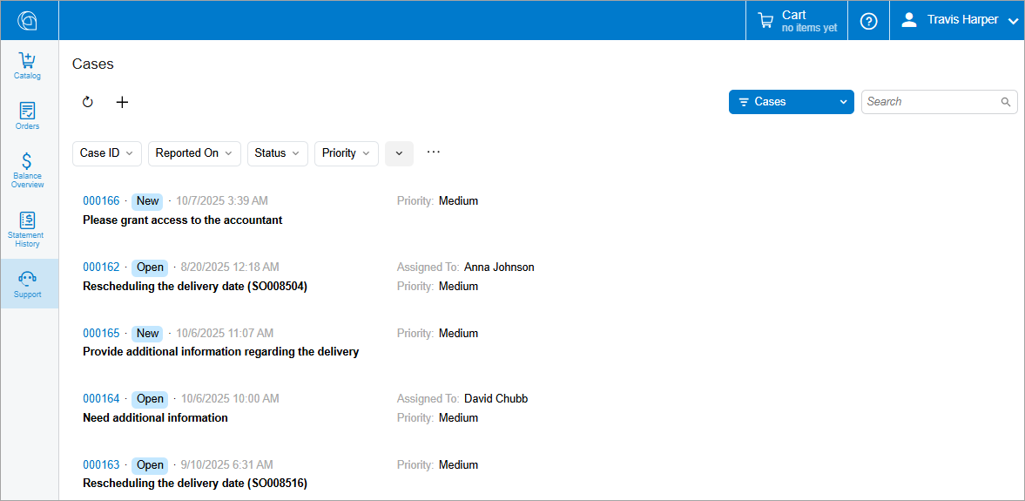Click the Open badge on case 000163
This screenshot has height=501, width=1025.
pyautogui.click(x=150, y=465)
